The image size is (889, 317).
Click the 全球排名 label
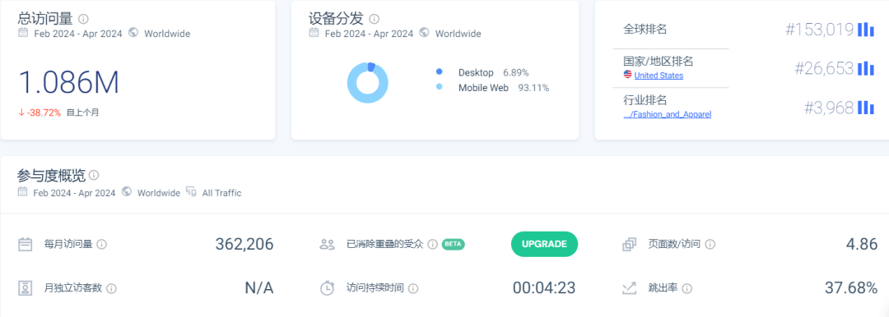(645, 29)
